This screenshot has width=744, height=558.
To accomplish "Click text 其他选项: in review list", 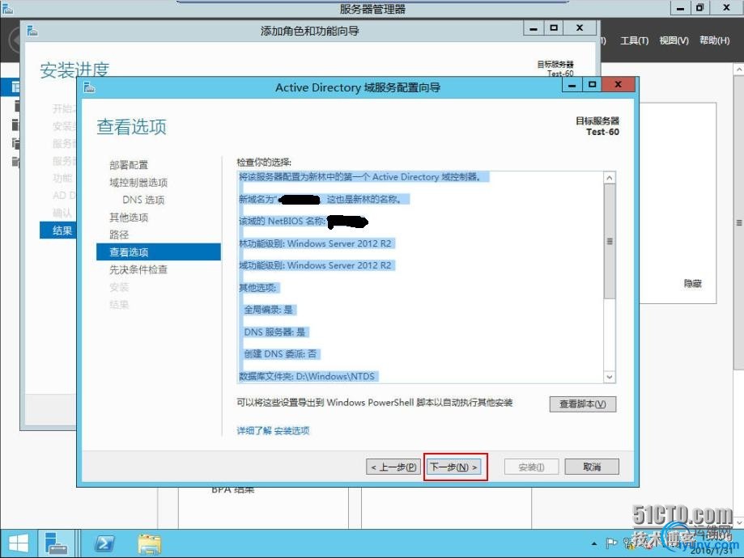I will pyautogui.click(x=257, y=288).
